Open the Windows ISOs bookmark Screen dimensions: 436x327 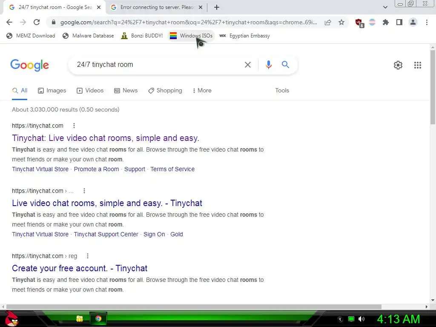(191, 36)
